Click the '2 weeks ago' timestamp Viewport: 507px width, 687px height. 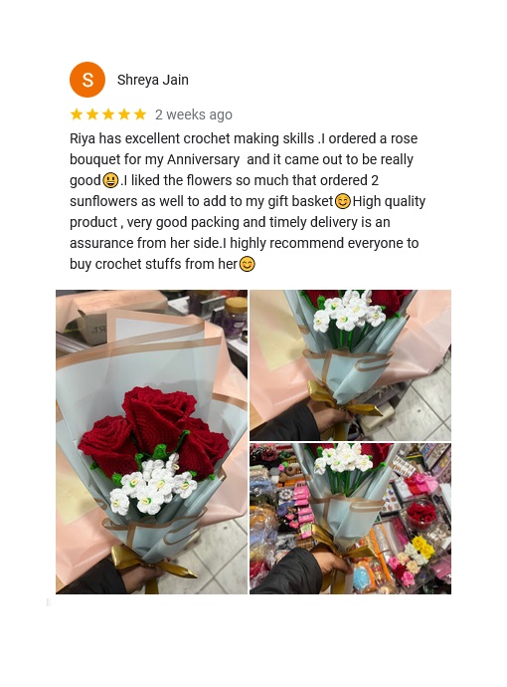(x=193, y=114)
